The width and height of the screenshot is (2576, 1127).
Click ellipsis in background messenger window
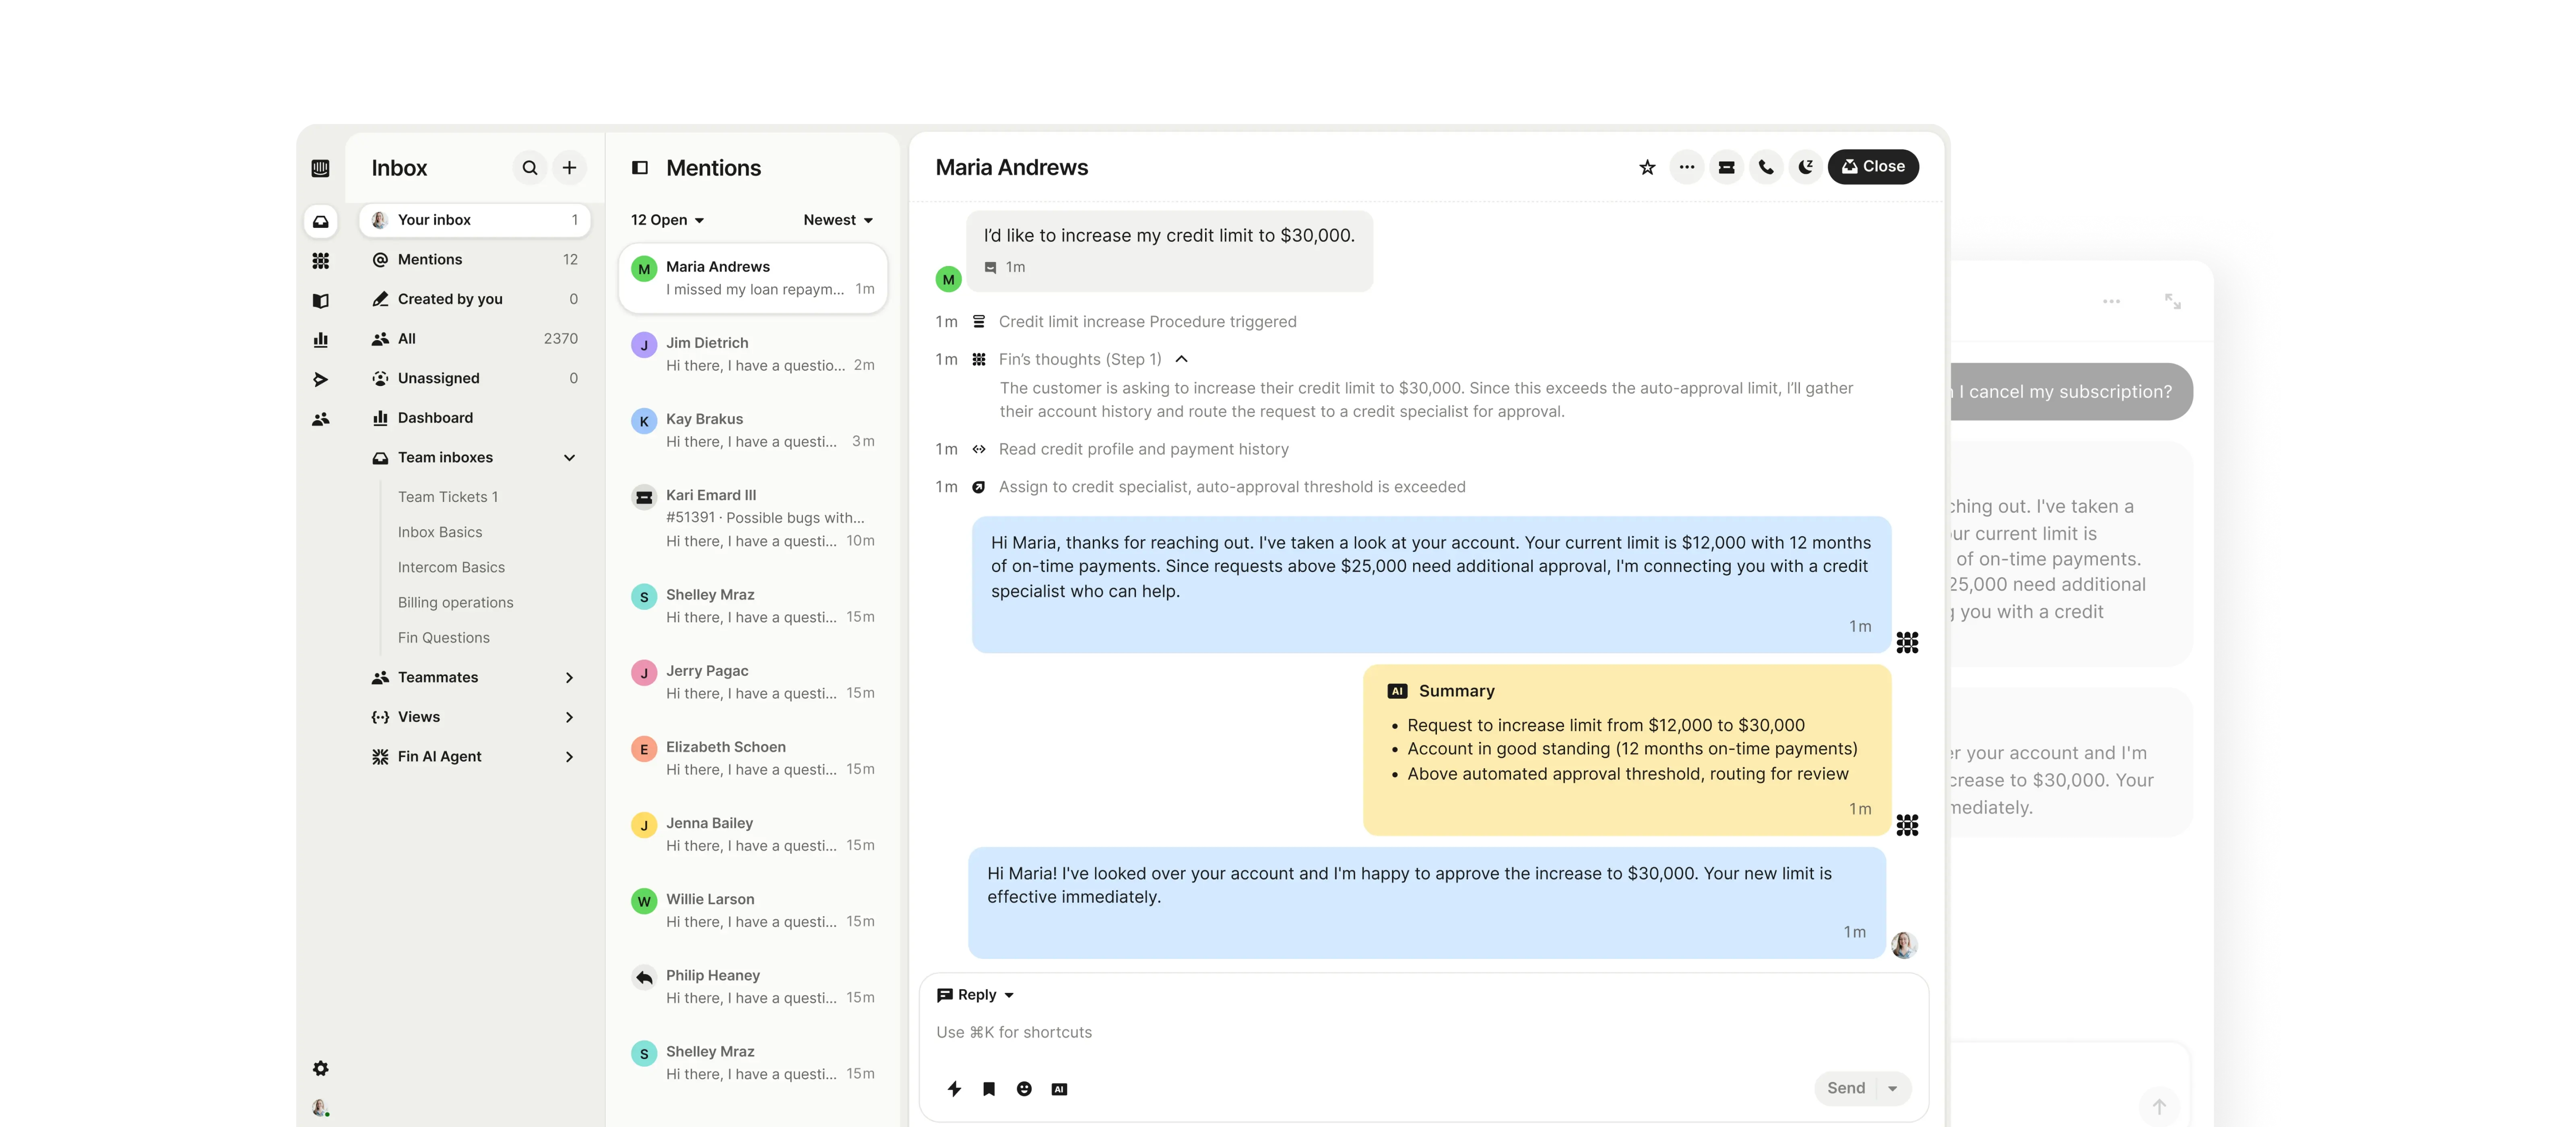point(2111,301)
